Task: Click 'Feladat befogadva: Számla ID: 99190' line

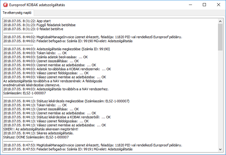Action: [x=68, y=41]
